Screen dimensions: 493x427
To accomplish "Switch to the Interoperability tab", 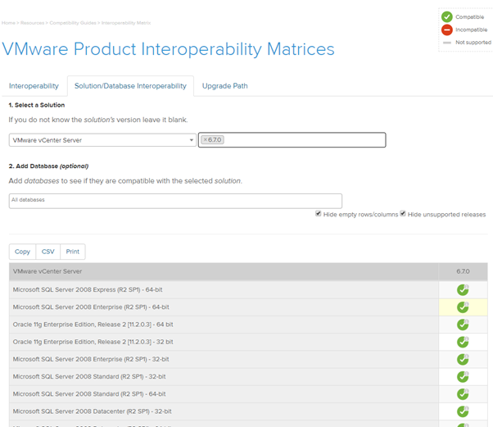I will [34, 86].
